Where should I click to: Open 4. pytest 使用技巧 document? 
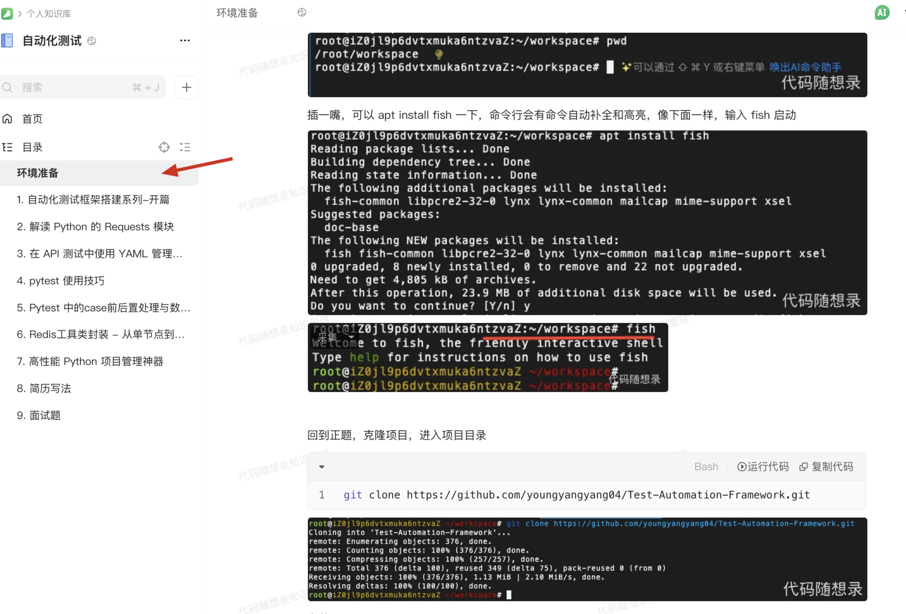tap(61, 281)
